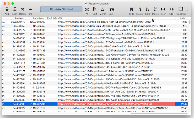The image size is (194, 118).
Task: Click Order value 1136
Action: click(184, 22)
